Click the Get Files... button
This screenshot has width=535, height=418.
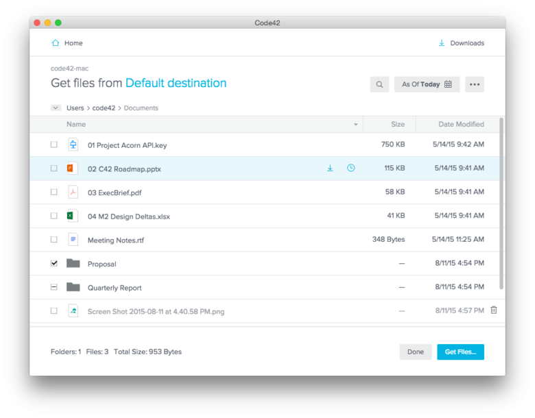tap(460, 352)
